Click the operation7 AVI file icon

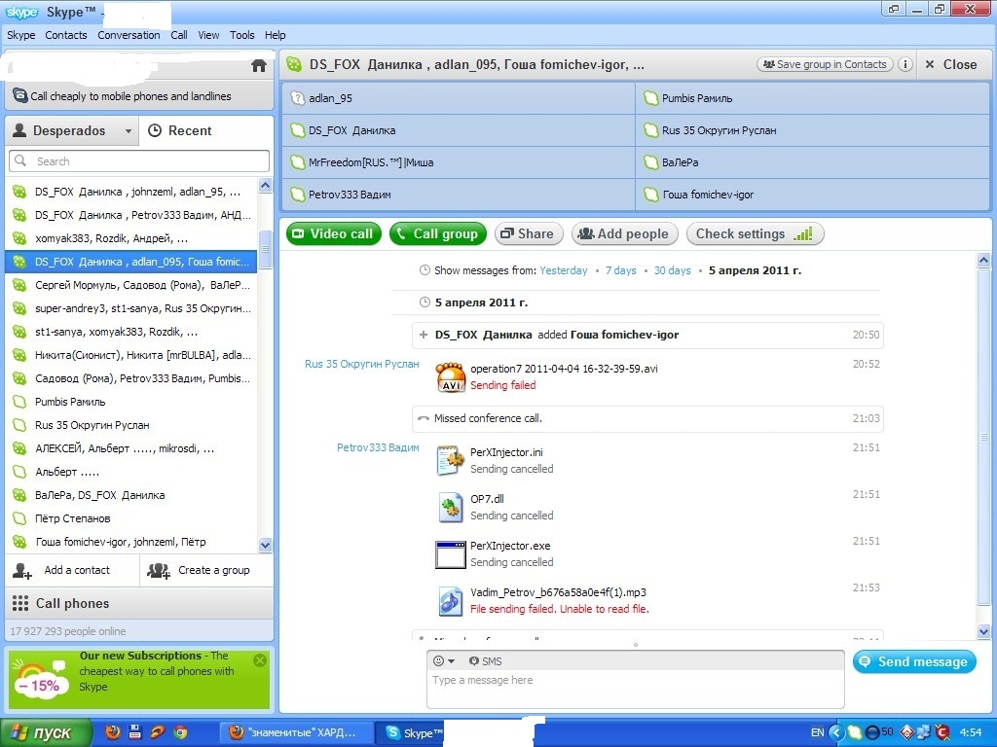pos(451,376)
